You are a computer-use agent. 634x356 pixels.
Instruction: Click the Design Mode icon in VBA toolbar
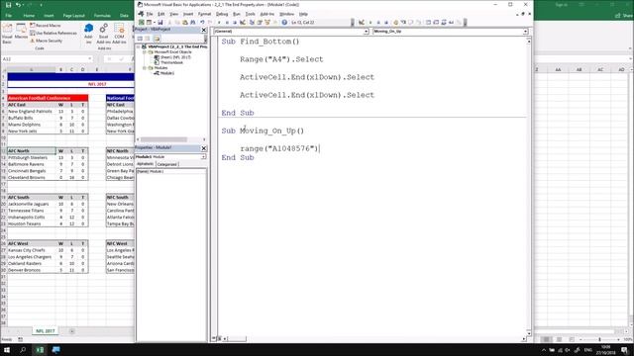click(243, 22)
